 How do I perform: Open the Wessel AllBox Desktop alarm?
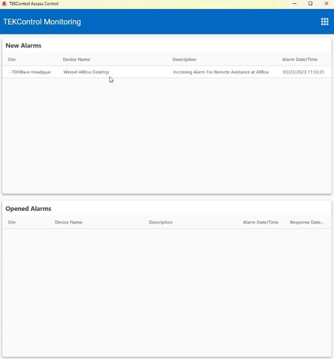[86, 72]
